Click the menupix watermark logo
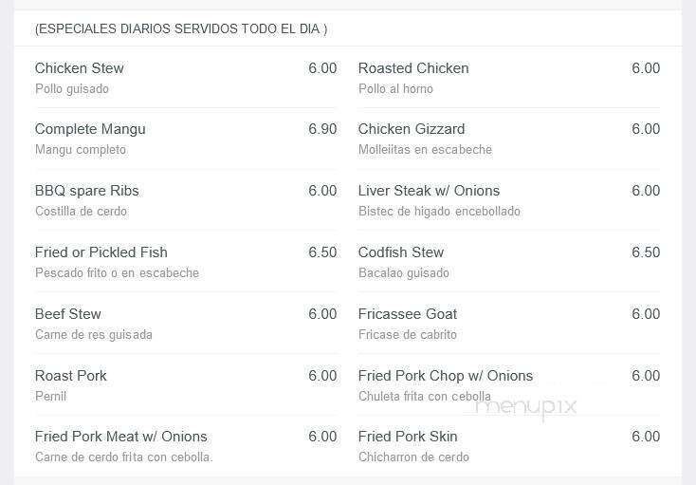Viewport: 696px width, 485px height. point(525,407)
